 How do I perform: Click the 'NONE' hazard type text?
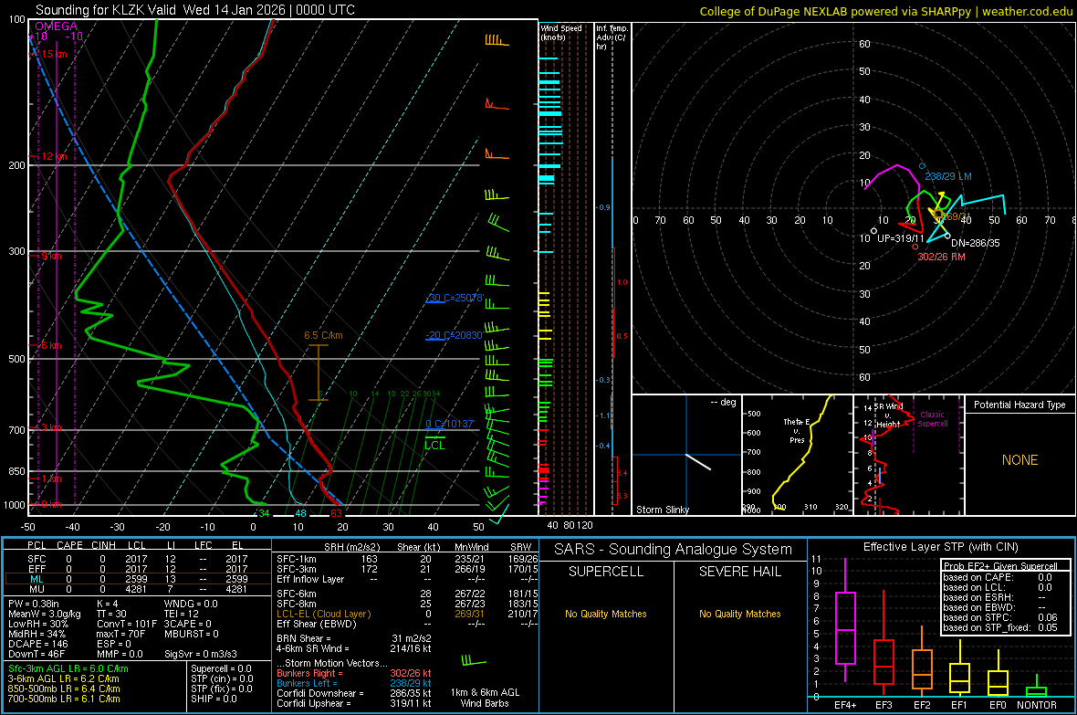click(x=1020, y=460)
